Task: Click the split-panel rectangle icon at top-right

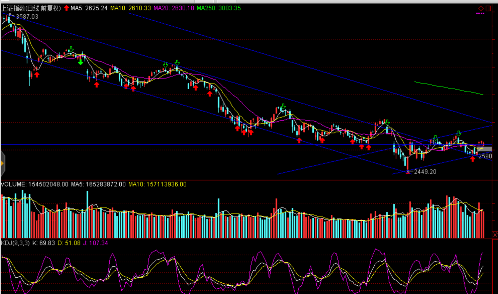Action: tap(488, 8)
